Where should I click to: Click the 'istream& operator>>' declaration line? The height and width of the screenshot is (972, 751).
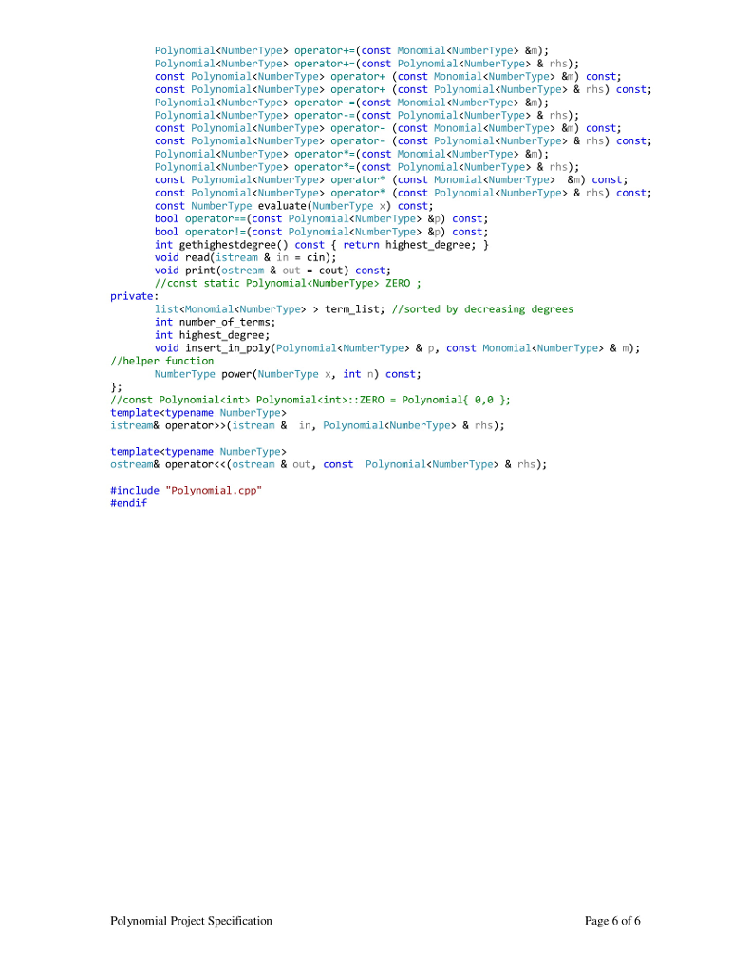[x=308, y=426]
